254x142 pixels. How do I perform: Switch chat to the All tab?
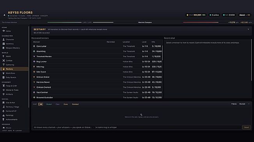[x=41, y=104]
